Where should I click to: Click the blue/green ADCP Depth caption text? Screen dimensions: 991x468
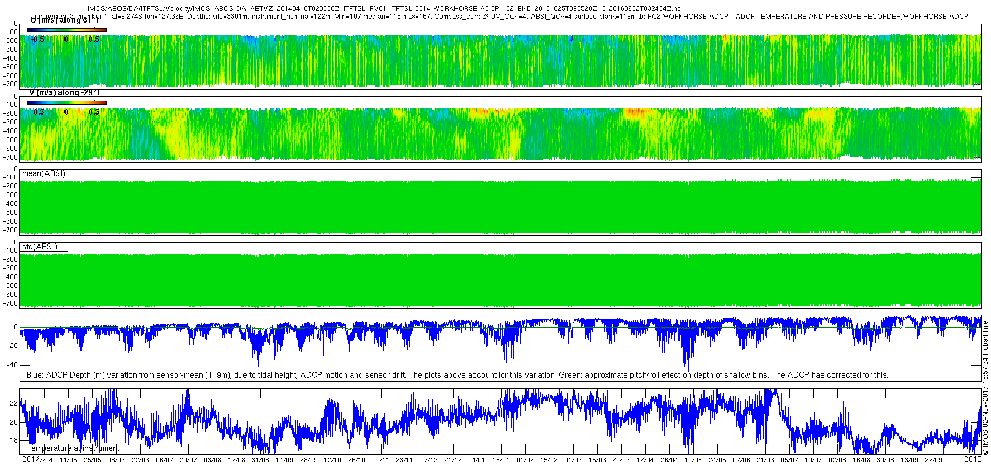458,375
